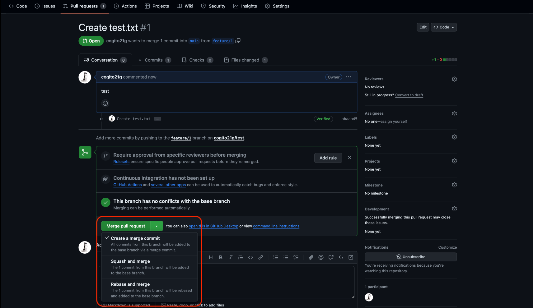Open the Rulesets link
The image size is (533, 308).
(121, 162)
